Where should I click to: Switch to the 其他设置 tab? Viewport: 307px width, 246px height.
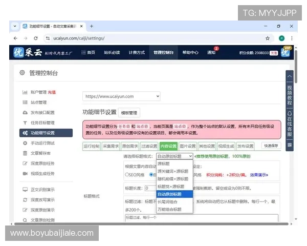(207, 146)
